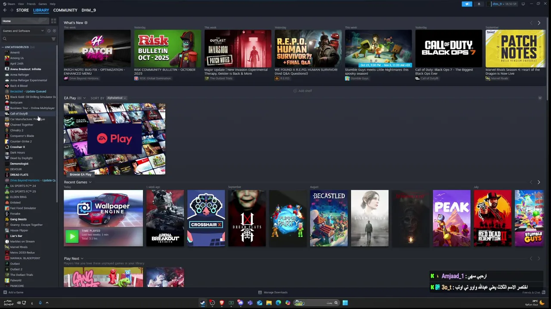Go back with the left arrow
551x309 pixels.
click(x=5, y=10)
